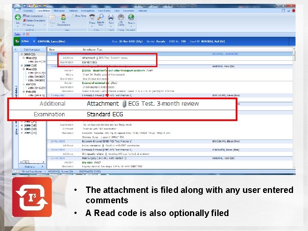The height and width of the screenshot is (231, 308).
Task: Click the Filters funnel icon
Action: coord(92,17)
